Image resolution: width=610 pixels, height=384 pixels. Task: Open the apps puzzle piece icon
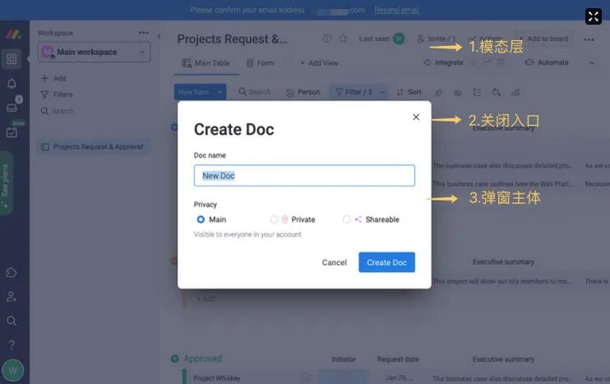12,272
